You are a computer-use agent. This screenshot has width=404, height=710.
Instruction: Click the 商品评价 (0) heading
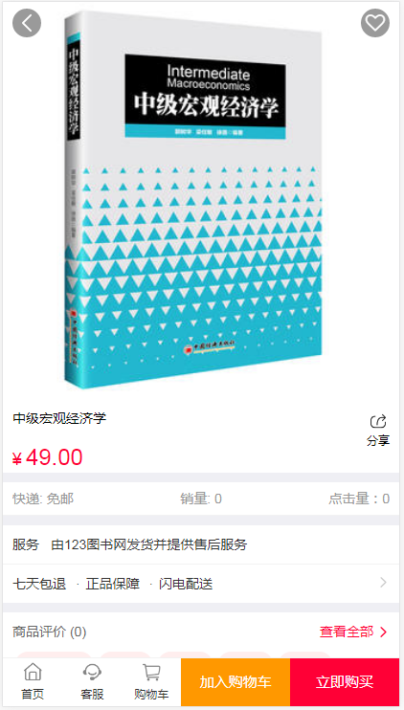(50, 632)
